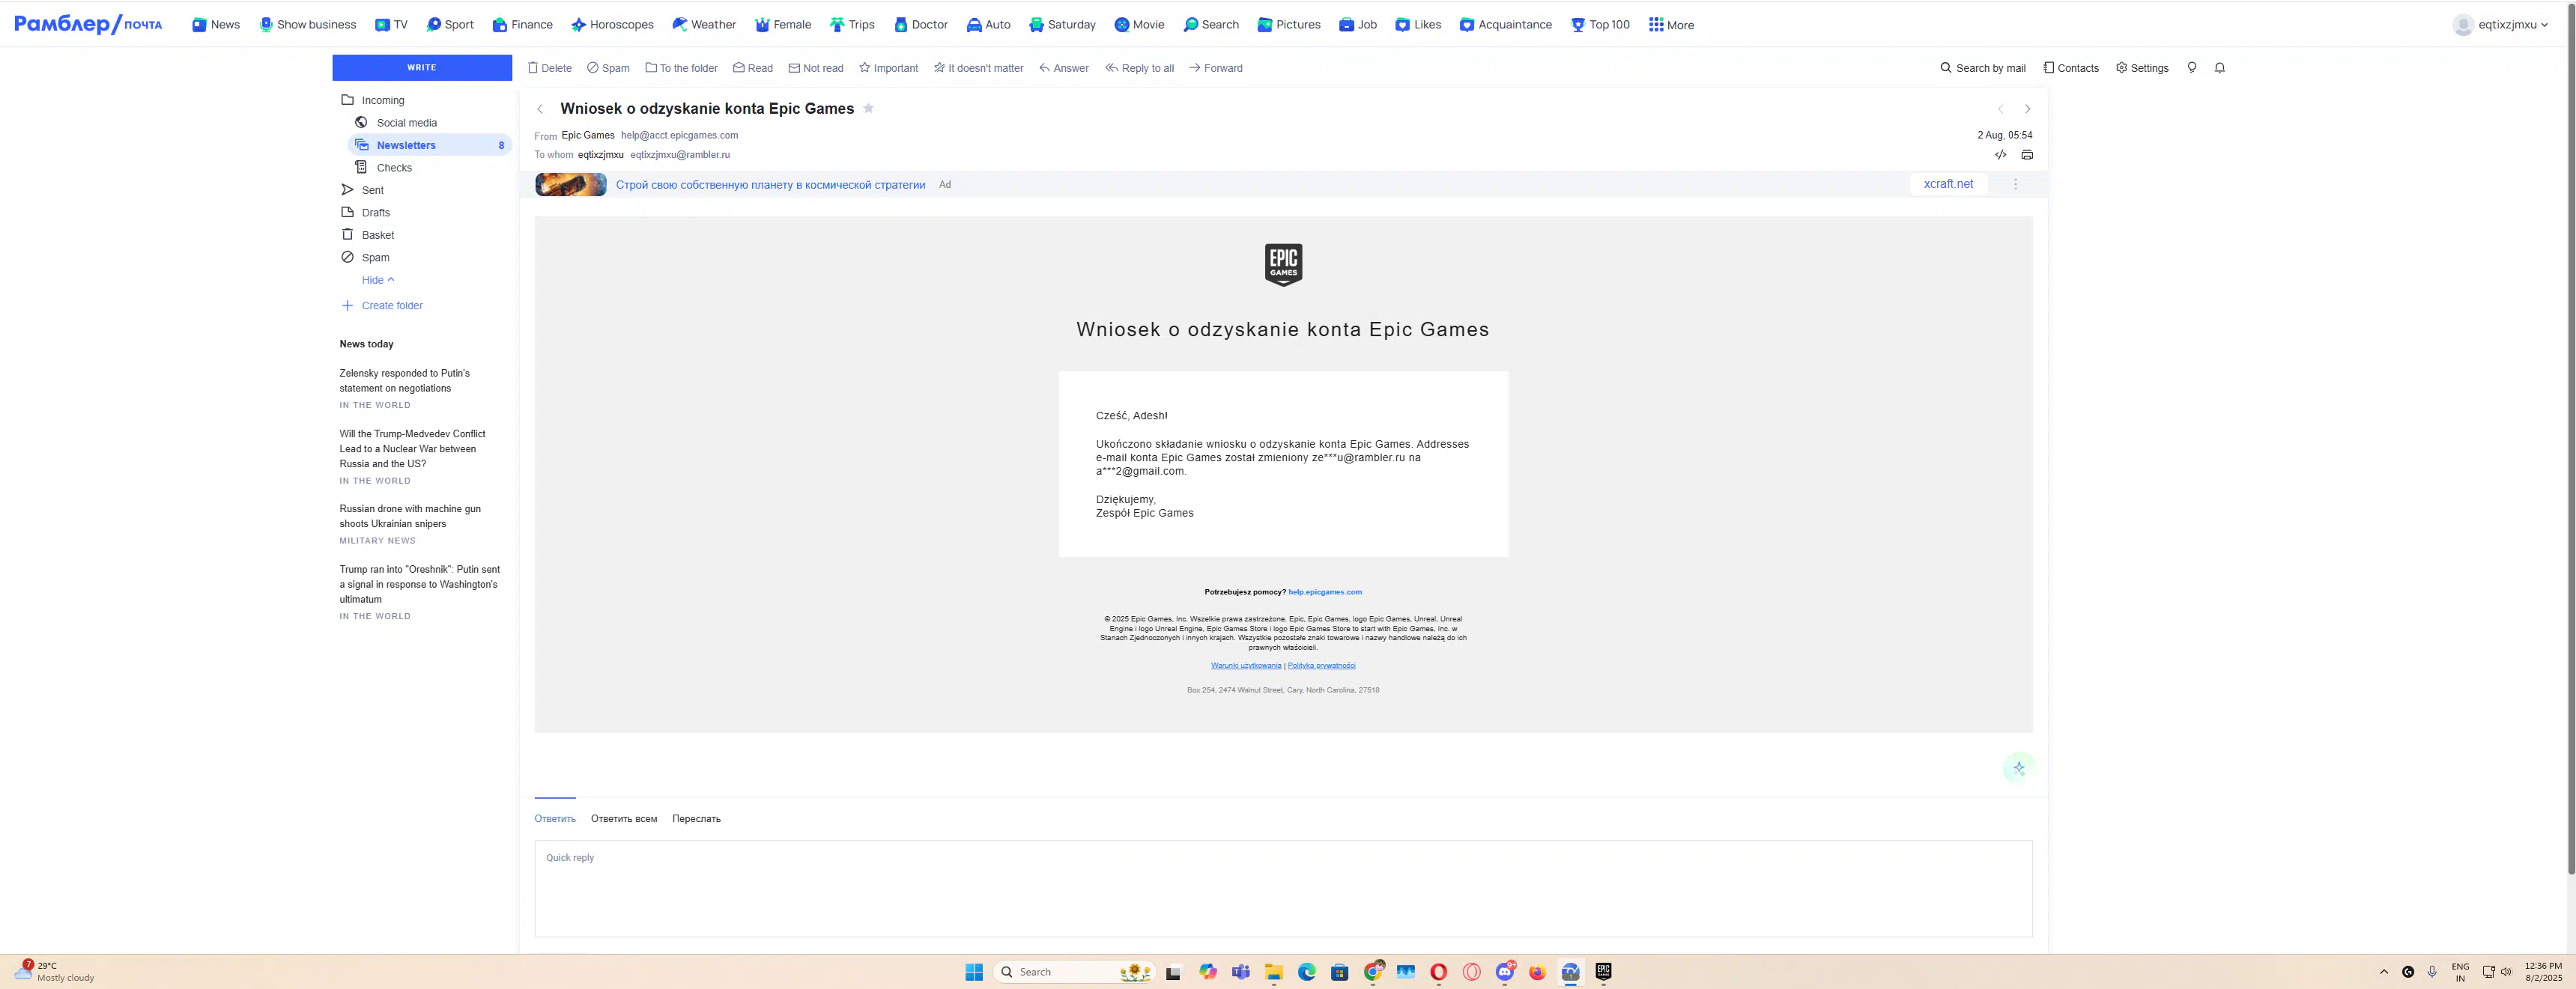
Task: Open Weather service
Action: pyautogui.click(x=704, y=25)
